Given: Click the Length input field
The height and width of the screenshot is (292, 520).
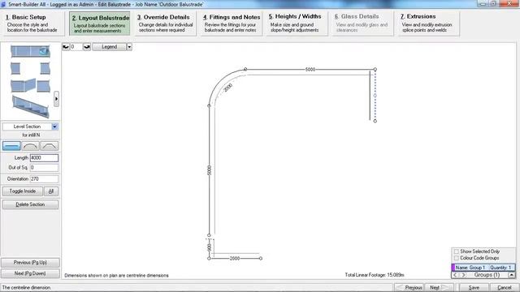Looking at the screenshot, I should pos(44,158).
